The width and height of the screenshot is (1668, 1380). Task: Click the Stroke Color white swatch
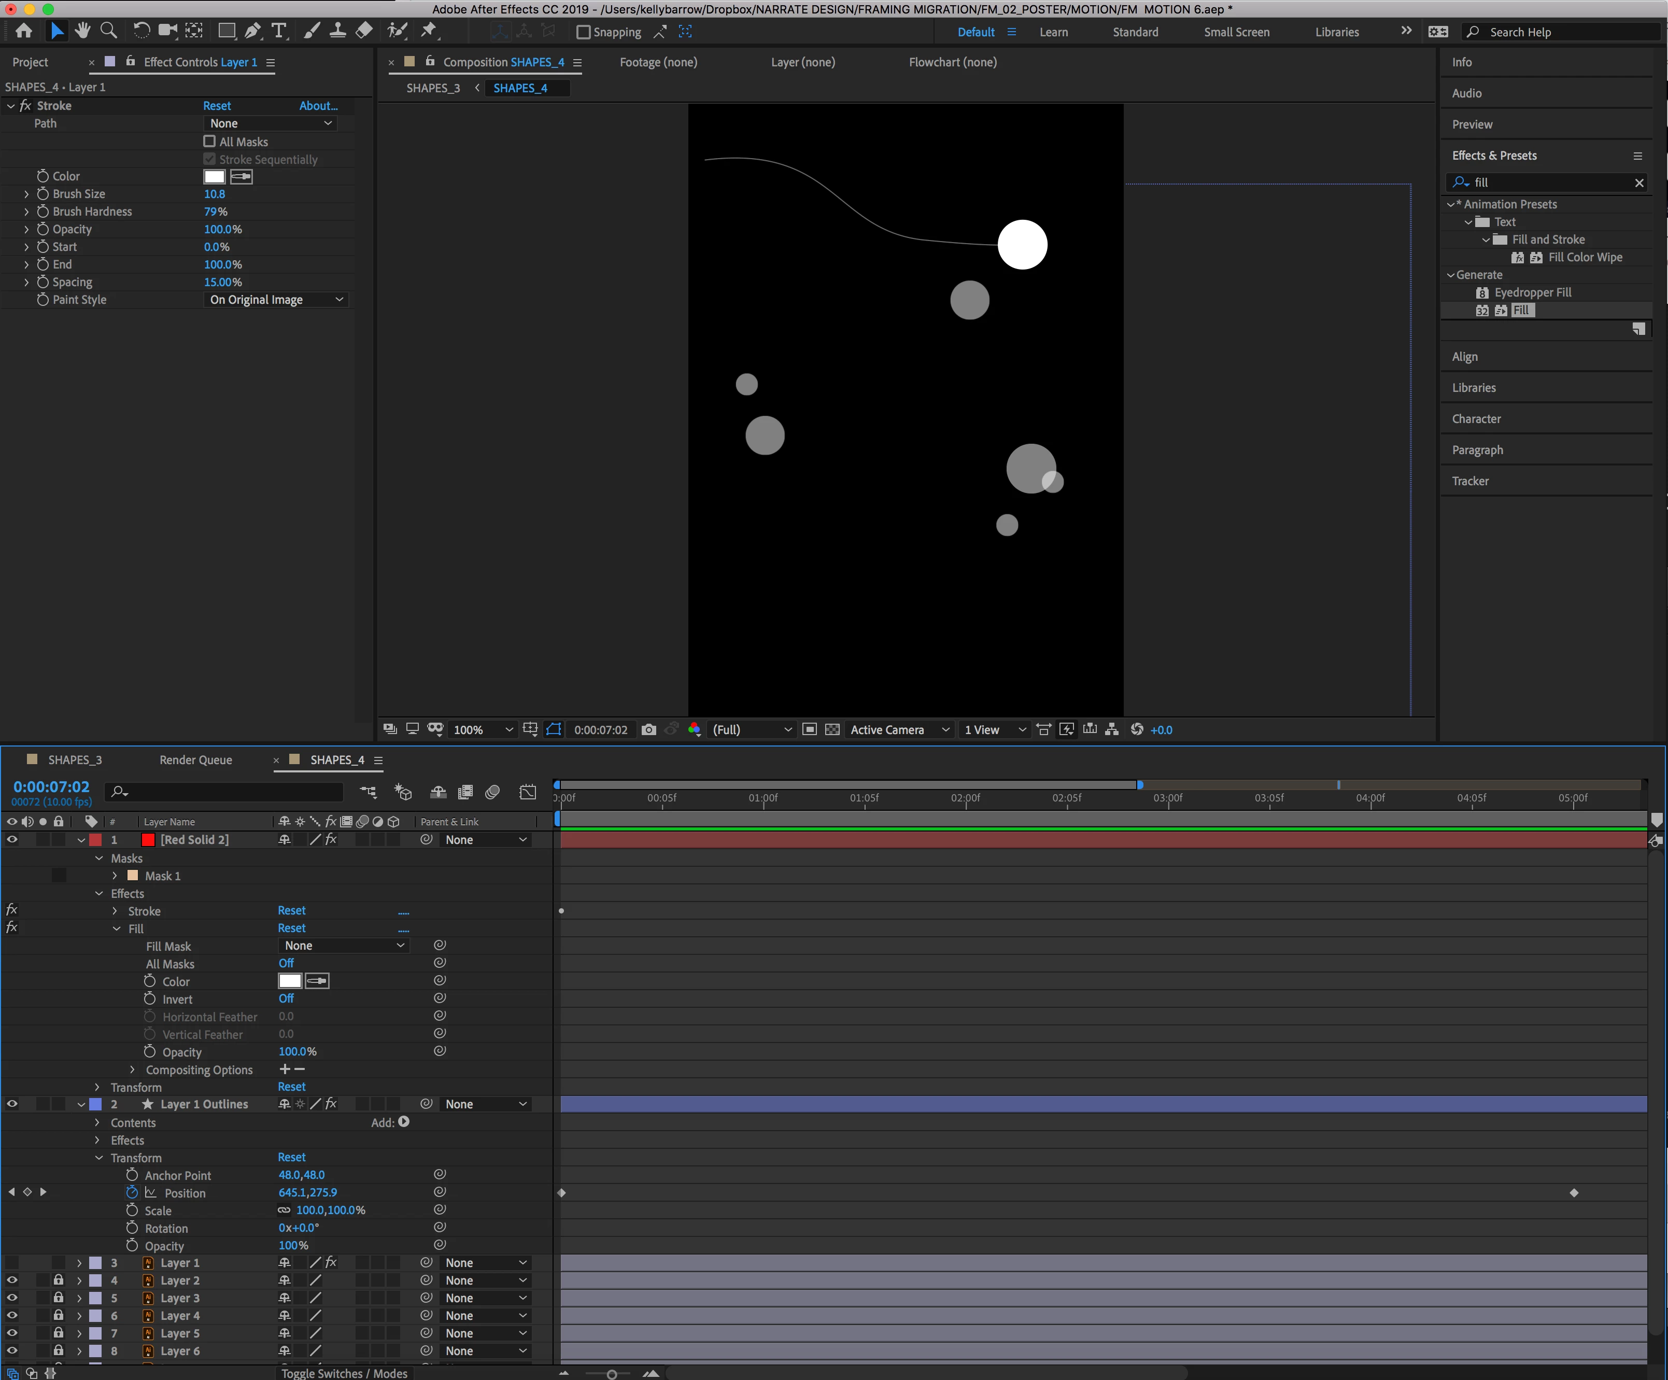(x=215, y=176)
